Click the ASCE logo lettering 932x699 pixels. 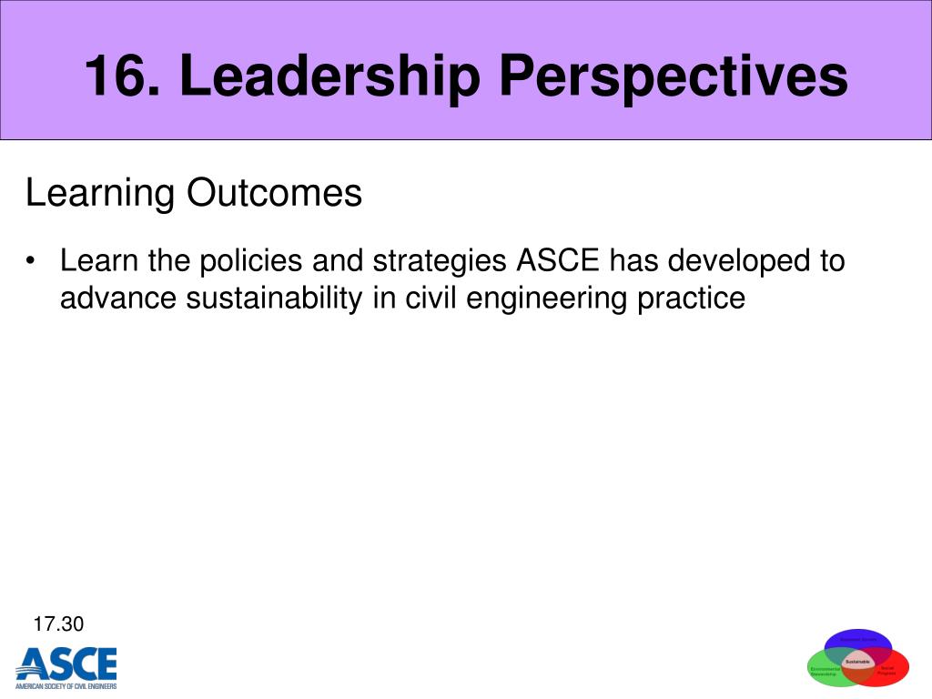click(x=67, y=664)
